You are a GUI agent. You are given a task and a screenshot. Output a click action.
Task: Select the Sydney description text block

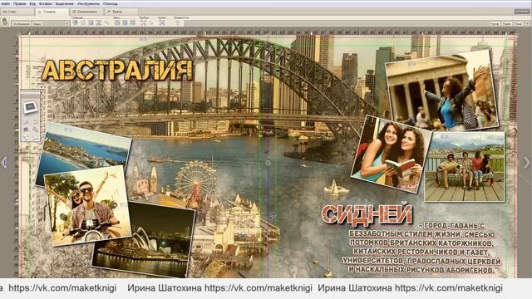pos(422,248)
